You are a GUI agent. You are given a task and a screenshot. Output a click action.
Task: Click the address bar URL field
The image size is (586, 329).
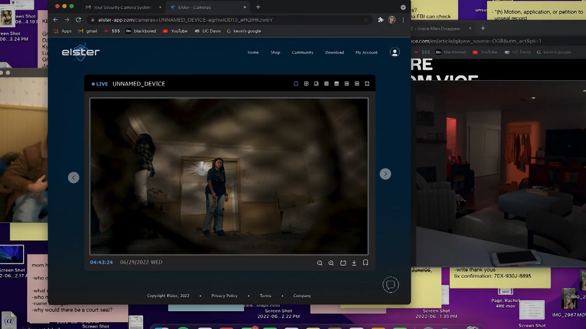(x=229, y=20)
